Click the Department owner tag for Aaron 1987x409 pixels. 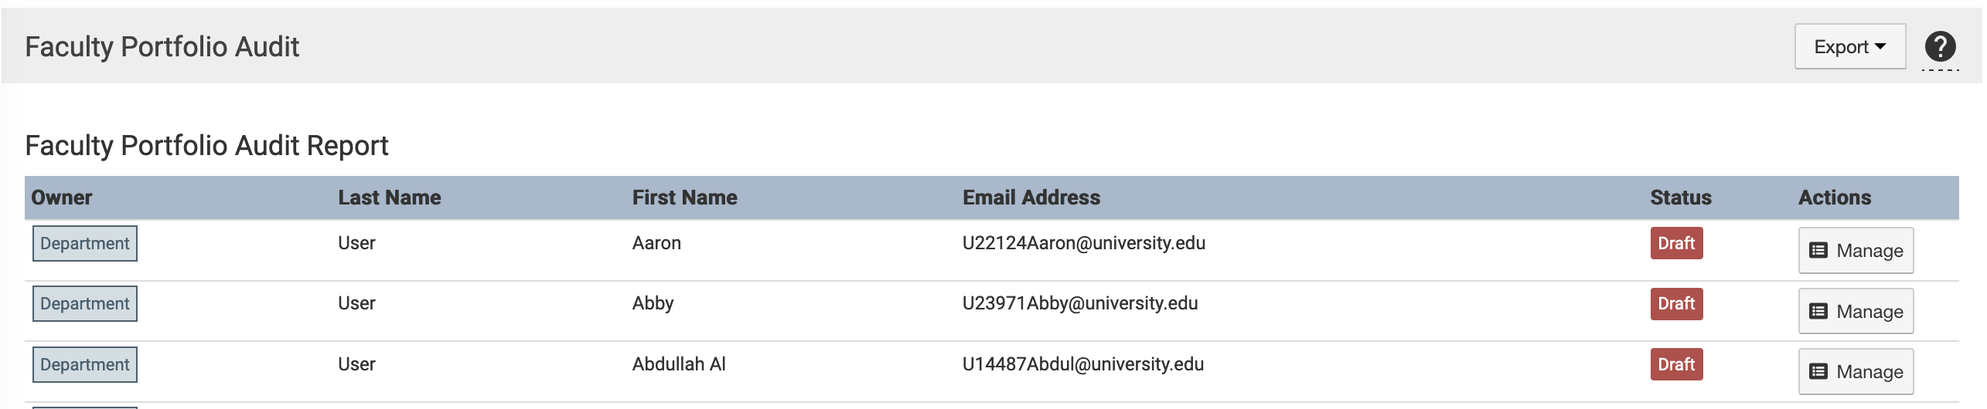click(x=85, y=244)
